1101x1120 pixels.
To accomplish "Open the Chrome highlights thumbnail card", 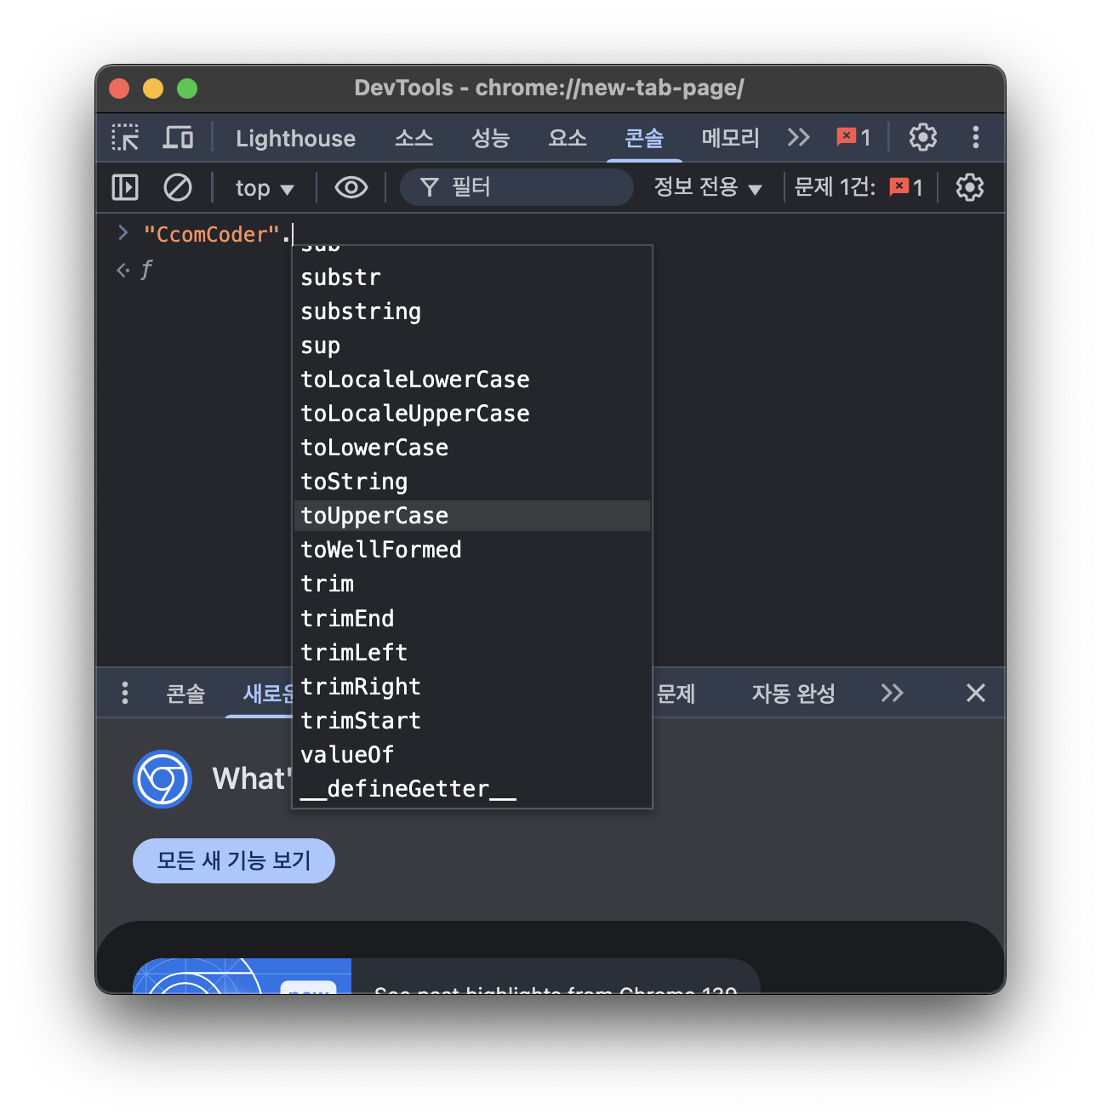I will coord(242,976).
